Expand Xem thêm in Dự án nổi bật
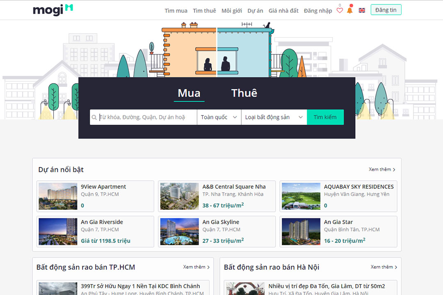The image size is (443, 295). point(382,169)
